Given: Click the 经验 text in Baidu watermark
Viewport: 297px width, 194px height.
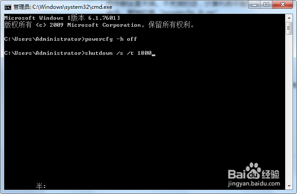Looking at the screenshot, I should pyautogui.click(x=271, y=174).
